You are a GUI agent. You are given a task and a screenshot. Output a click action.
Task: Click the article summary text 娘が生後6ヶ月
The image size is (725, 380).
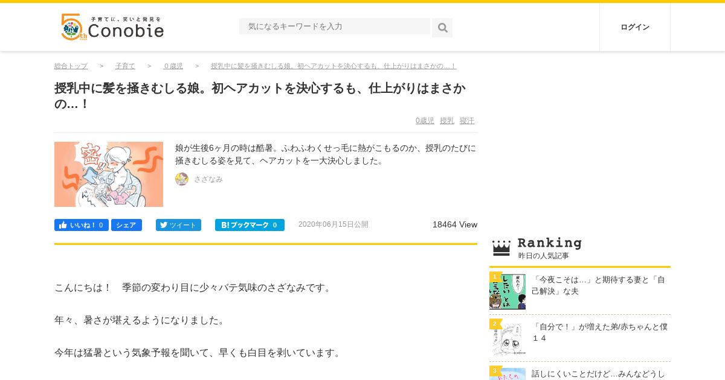click(x=326, y=154)
